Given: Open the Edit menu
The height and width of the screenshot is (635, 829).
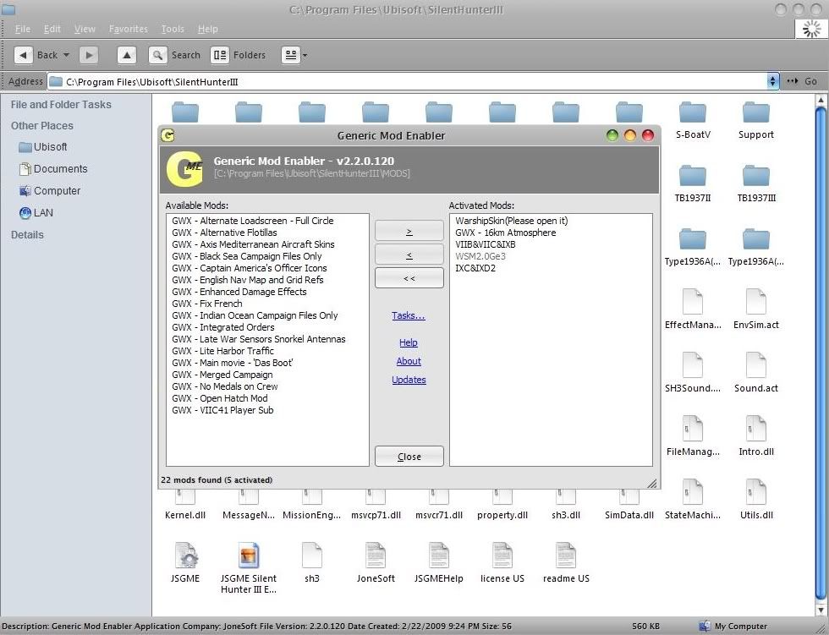Looking at the screenshot, I should [x=52, y=29].
